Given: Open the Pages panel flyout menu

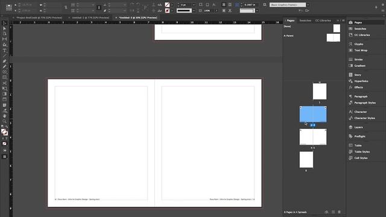Looking at the screenshot, I should point(343,20).
